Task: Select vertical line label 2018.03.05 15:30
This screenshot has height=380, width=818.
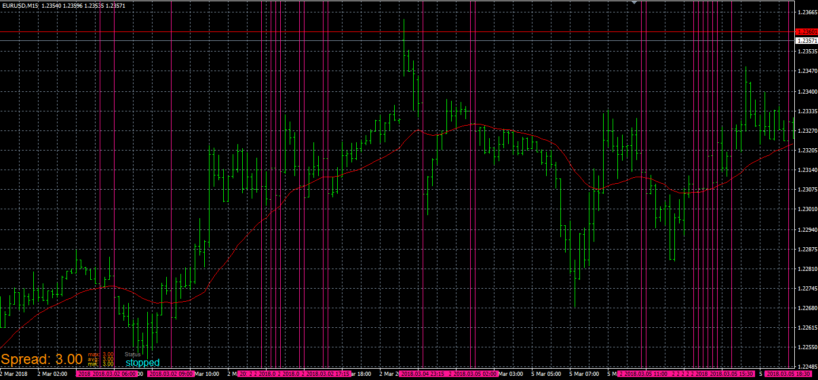Action: [732, 374]
